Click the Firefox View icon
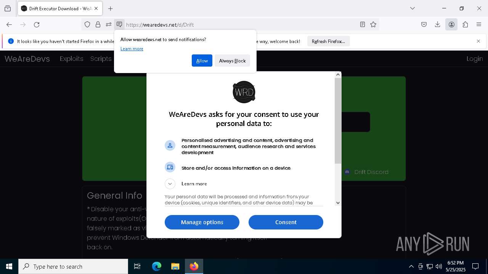Image resolution: width=488 pixels, height=274 pixels. pos(8,8)
